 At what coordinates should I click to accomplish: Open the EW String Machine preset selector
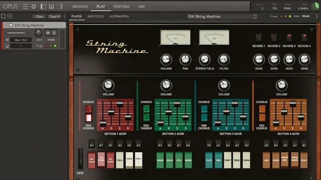(222, 16)
